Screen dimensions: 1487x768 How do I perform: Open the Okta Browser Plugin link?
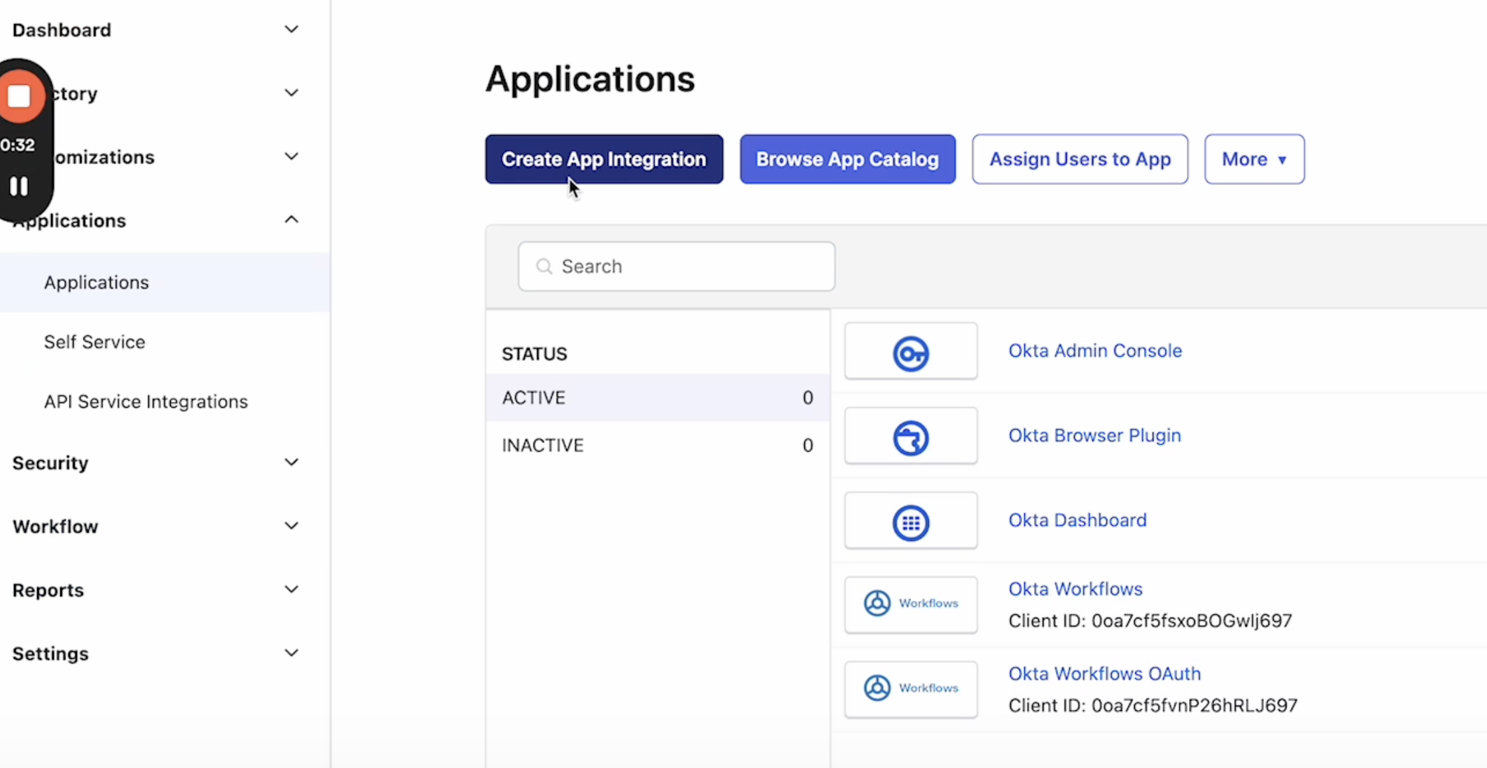point(1094,436)
